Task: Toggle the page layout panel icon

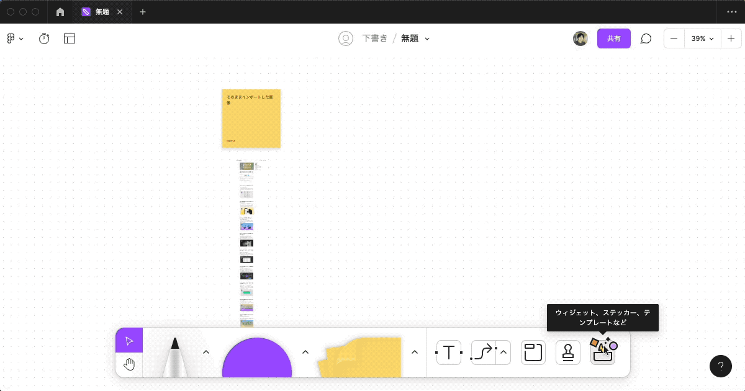Action: 70,38
